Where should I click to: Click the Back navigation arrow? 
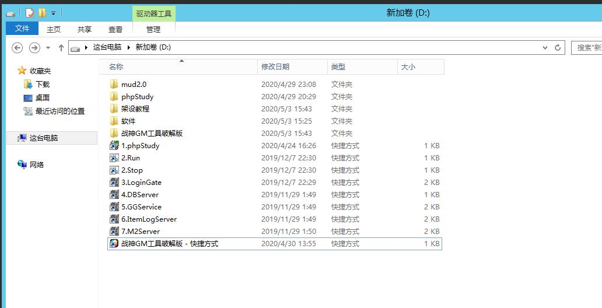[x=17, y=48]
